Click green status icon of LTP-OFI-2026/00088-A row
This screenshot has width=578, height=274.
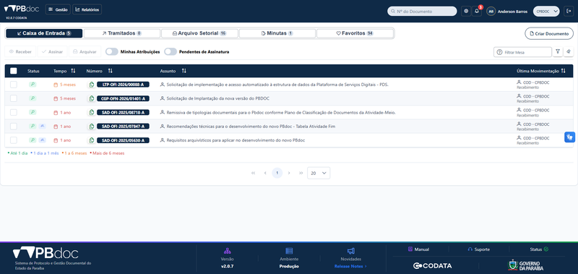click(33, 85)
